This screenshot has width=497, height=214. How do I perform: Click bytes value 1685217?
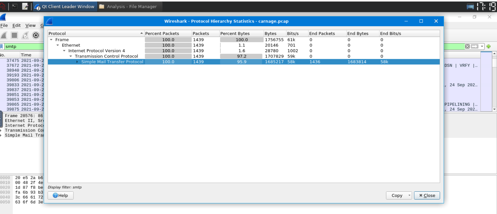(x=274, y=62)
